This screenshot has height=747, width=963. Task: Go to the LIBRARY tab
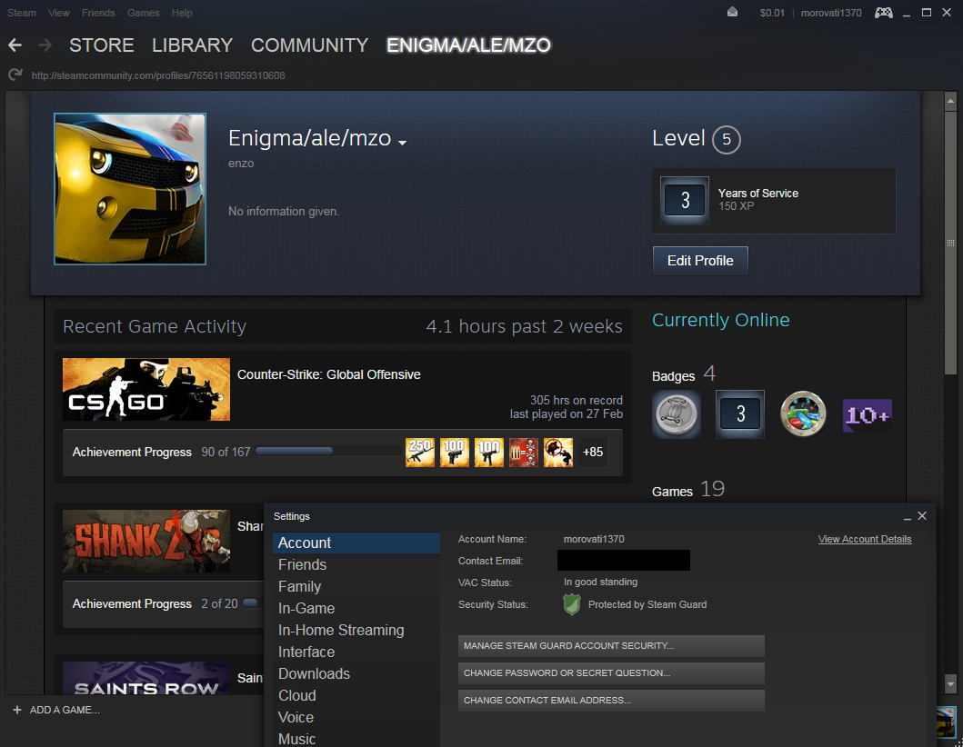point(192,45)
